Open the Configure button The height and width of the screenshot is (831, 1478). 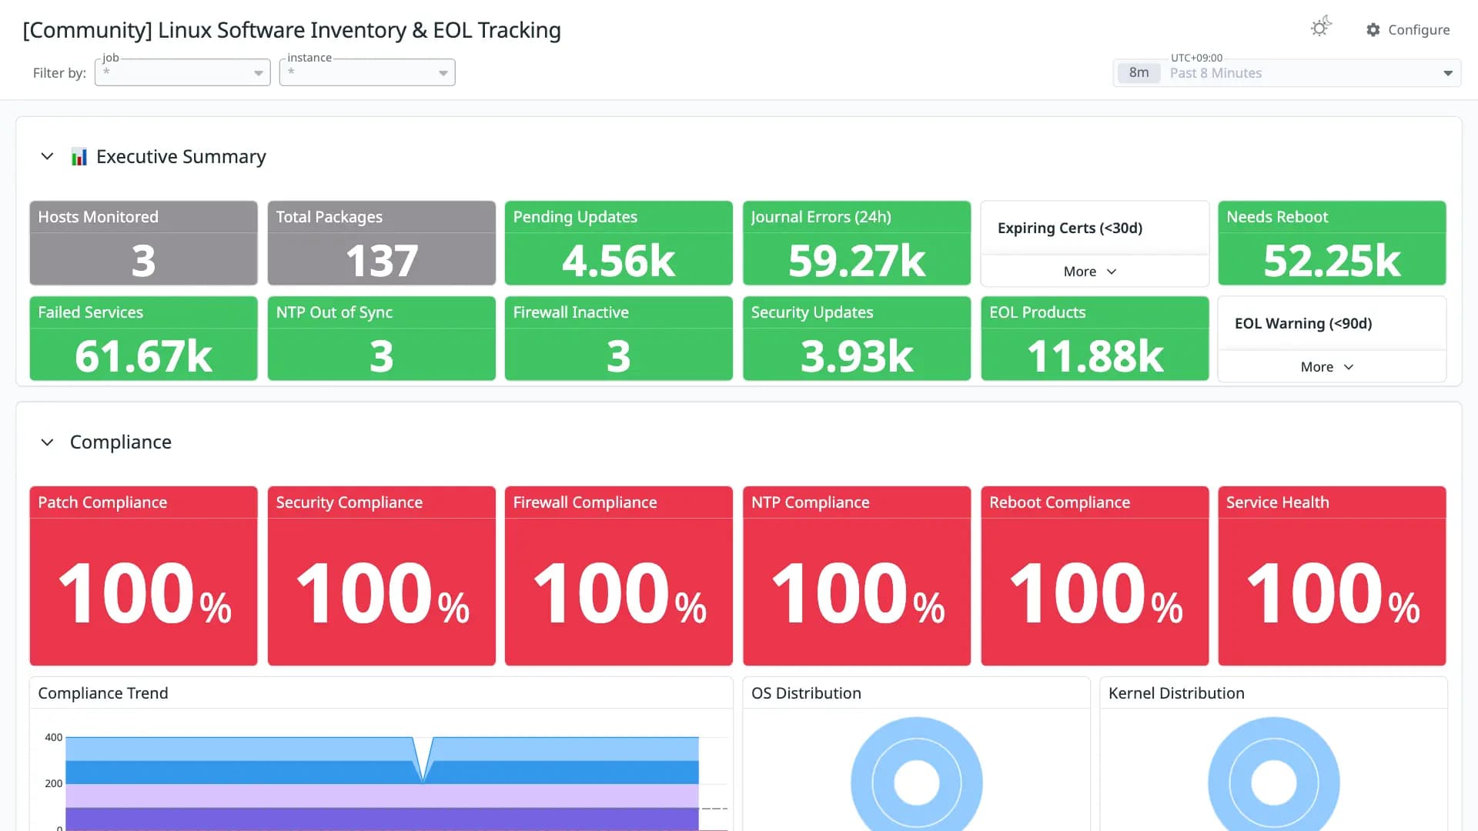(x=1408, y=29)
